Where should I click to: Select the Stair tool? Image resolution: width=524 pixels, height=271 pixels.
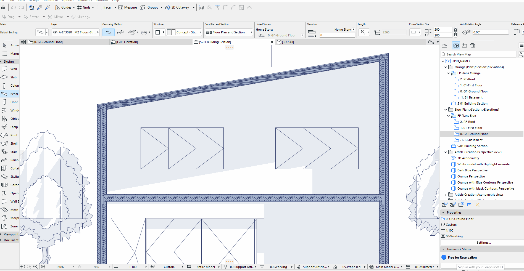click(x=10, y=152)
